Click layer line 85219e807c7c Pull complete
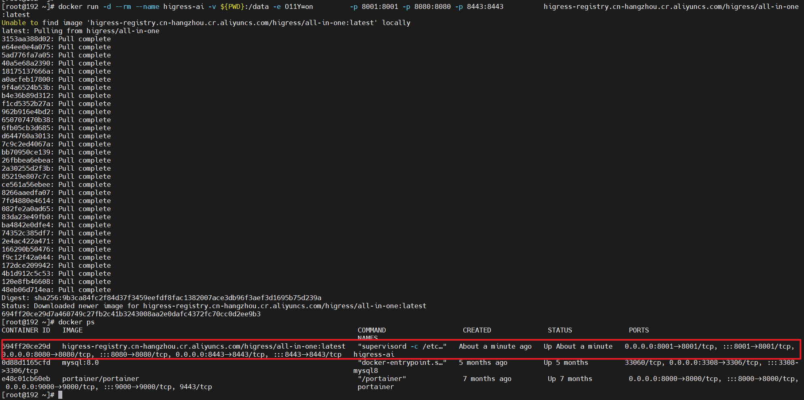Screen dimensions: 804x400 click(x=56, y=176)
